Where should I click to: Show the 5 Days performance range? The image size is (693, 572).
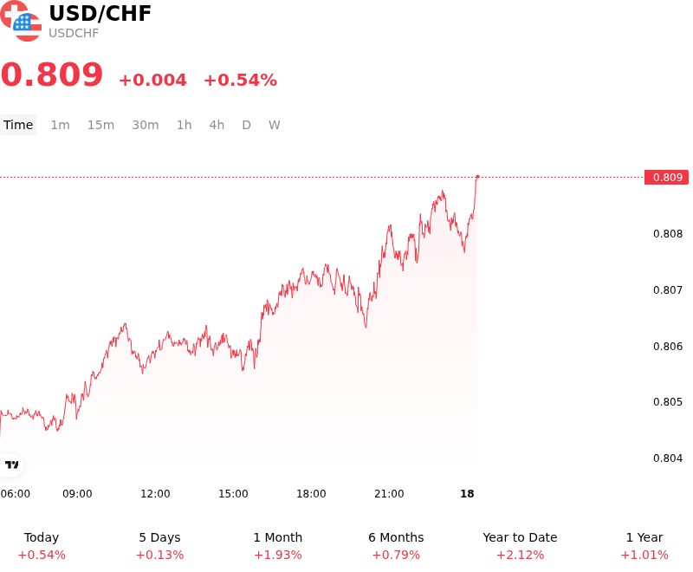(x=159, y=546)
